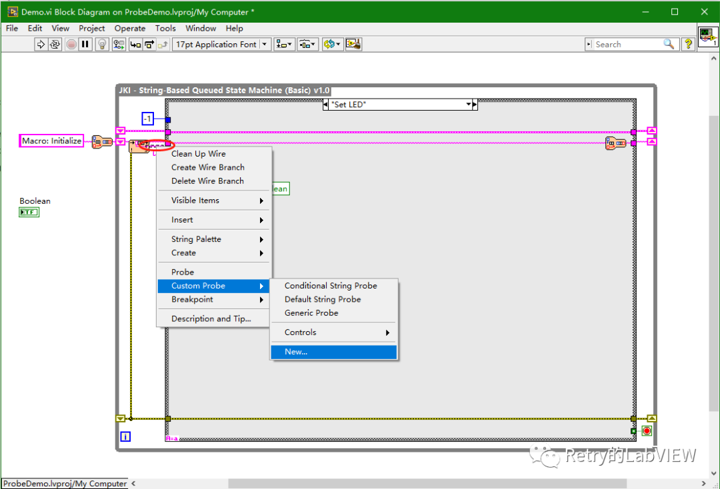The image size is (720, 489).
Task: Select Create Wire Branch
Action: [x=214, y=167]
